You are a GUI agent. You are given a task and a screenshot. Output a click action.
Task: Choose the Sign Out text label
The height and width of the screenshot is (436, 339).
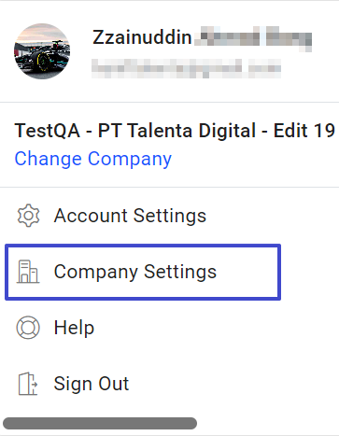click(x=92, y=384)
